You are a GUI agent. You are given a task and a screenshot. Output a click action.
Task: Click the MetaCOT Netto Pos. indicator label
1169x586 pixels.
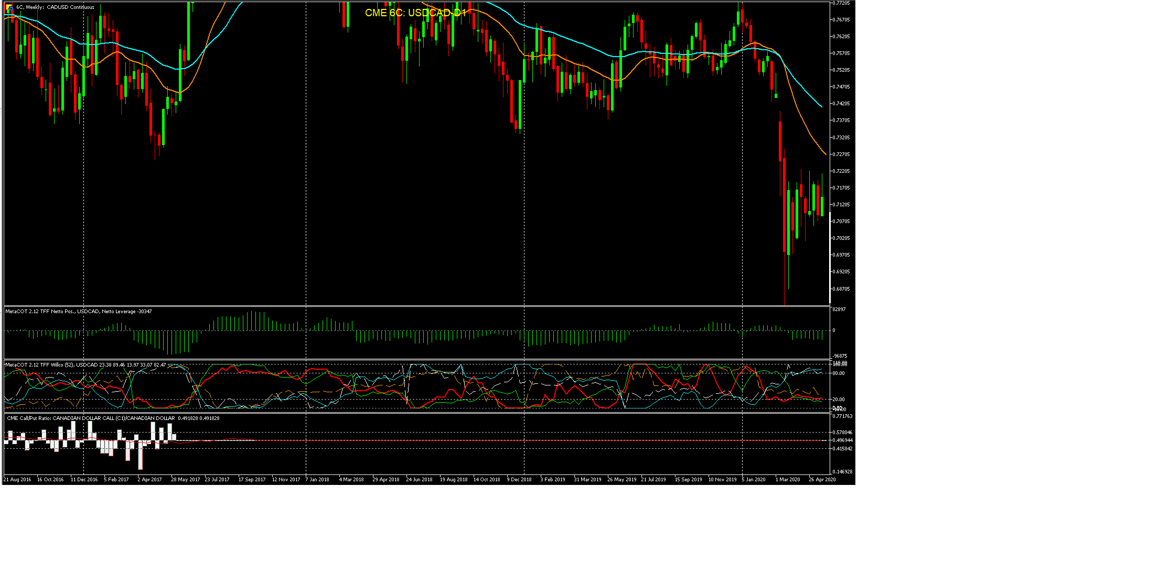(79, 312)
